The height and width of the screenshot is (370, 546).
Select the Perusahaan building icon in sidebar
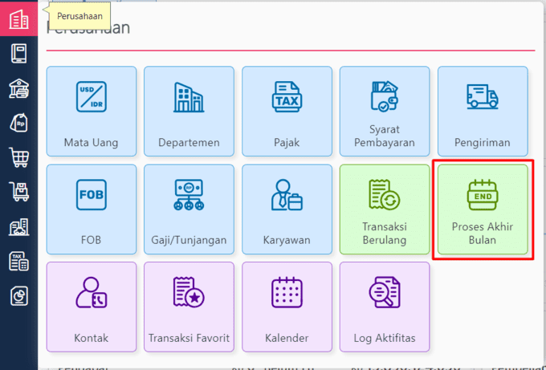tap(18, 19)
